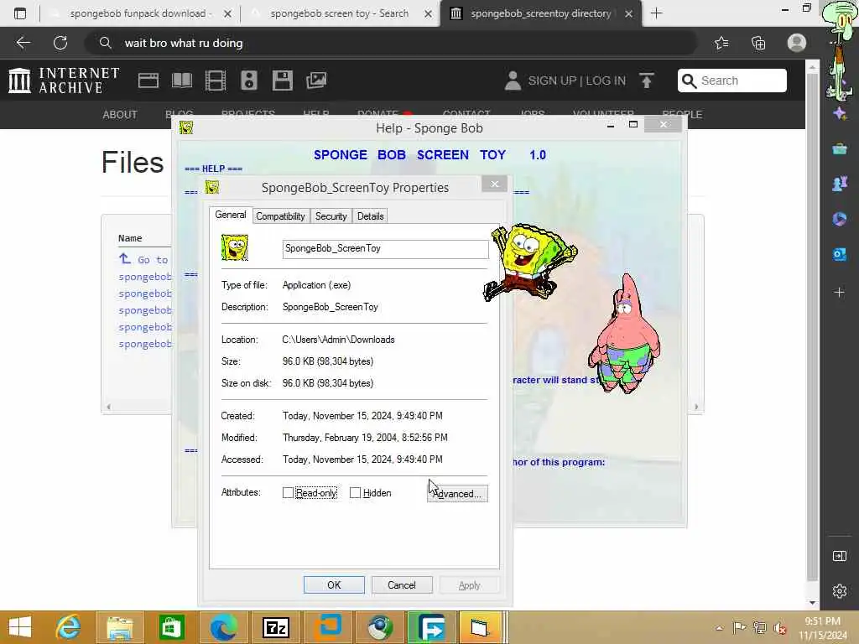
Task: Open the browser profile avatar
Action: tap(797, 43)
